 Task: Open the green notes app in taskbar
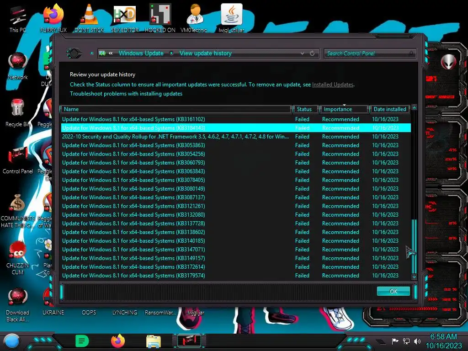pyautogui.click(x=82, y=341)
